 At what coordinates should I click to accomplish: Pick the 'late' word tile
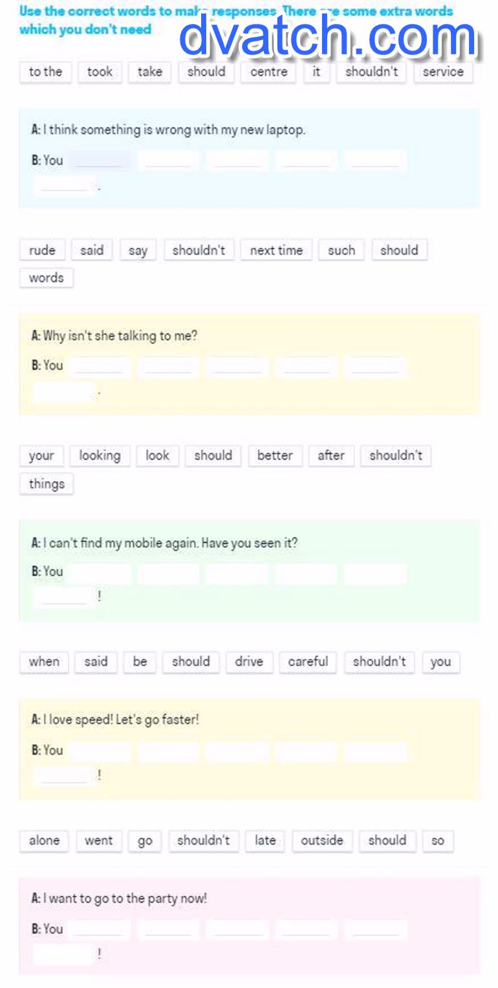coord(265,840)
